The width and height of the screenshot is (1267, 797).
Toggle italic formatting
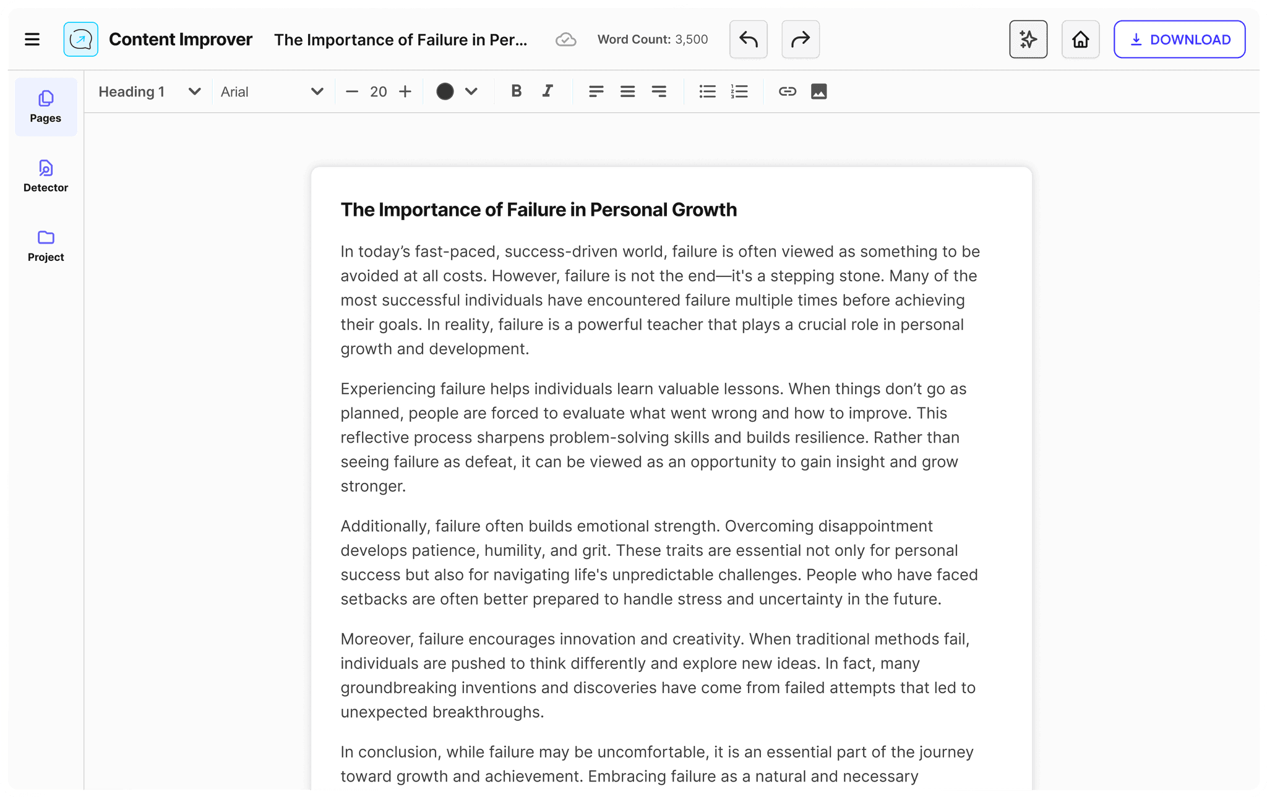pos(548,92)
